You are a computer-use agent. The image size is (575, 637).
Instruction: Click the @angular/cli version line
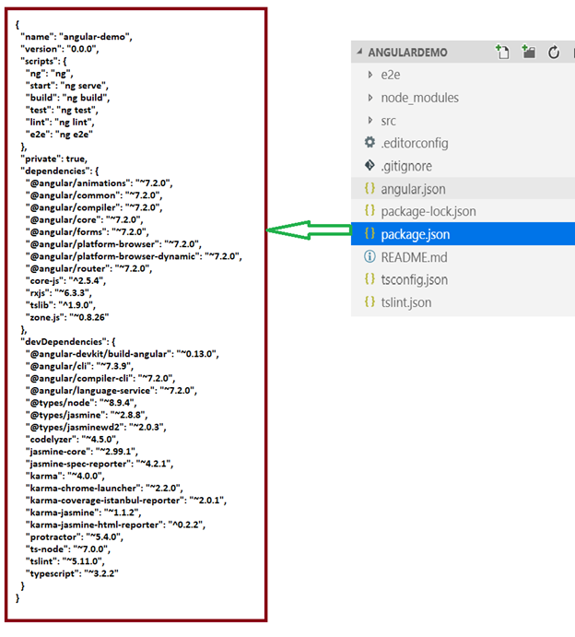click(79, 366)
